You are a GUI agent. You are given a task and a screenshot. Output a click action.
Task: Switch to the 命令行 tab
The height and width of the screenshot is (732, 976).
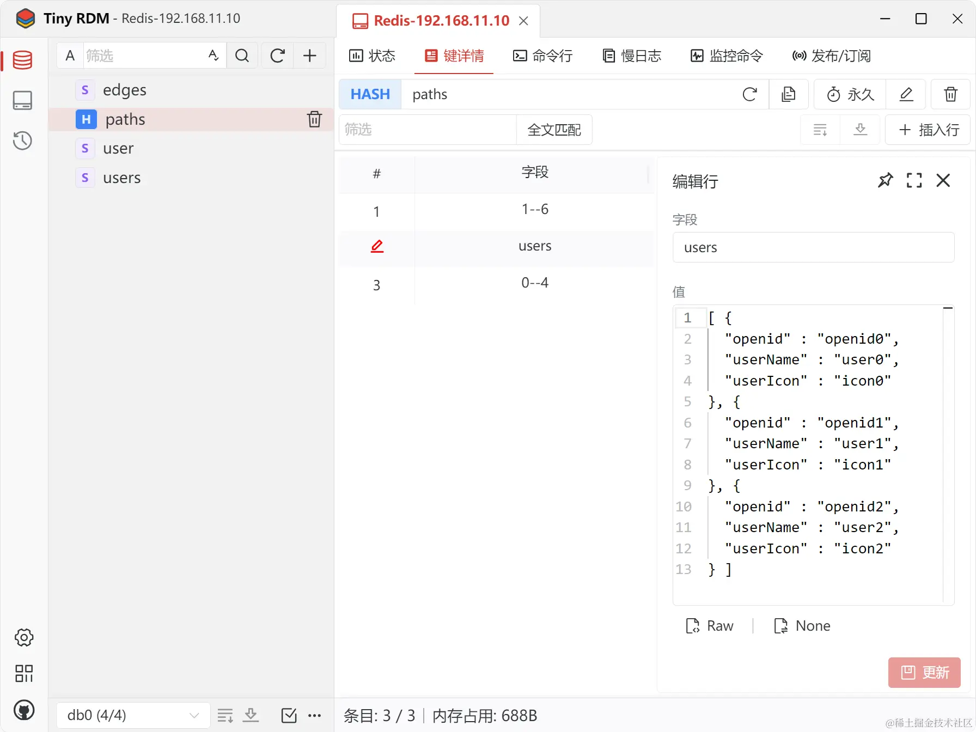click(543, 56)
